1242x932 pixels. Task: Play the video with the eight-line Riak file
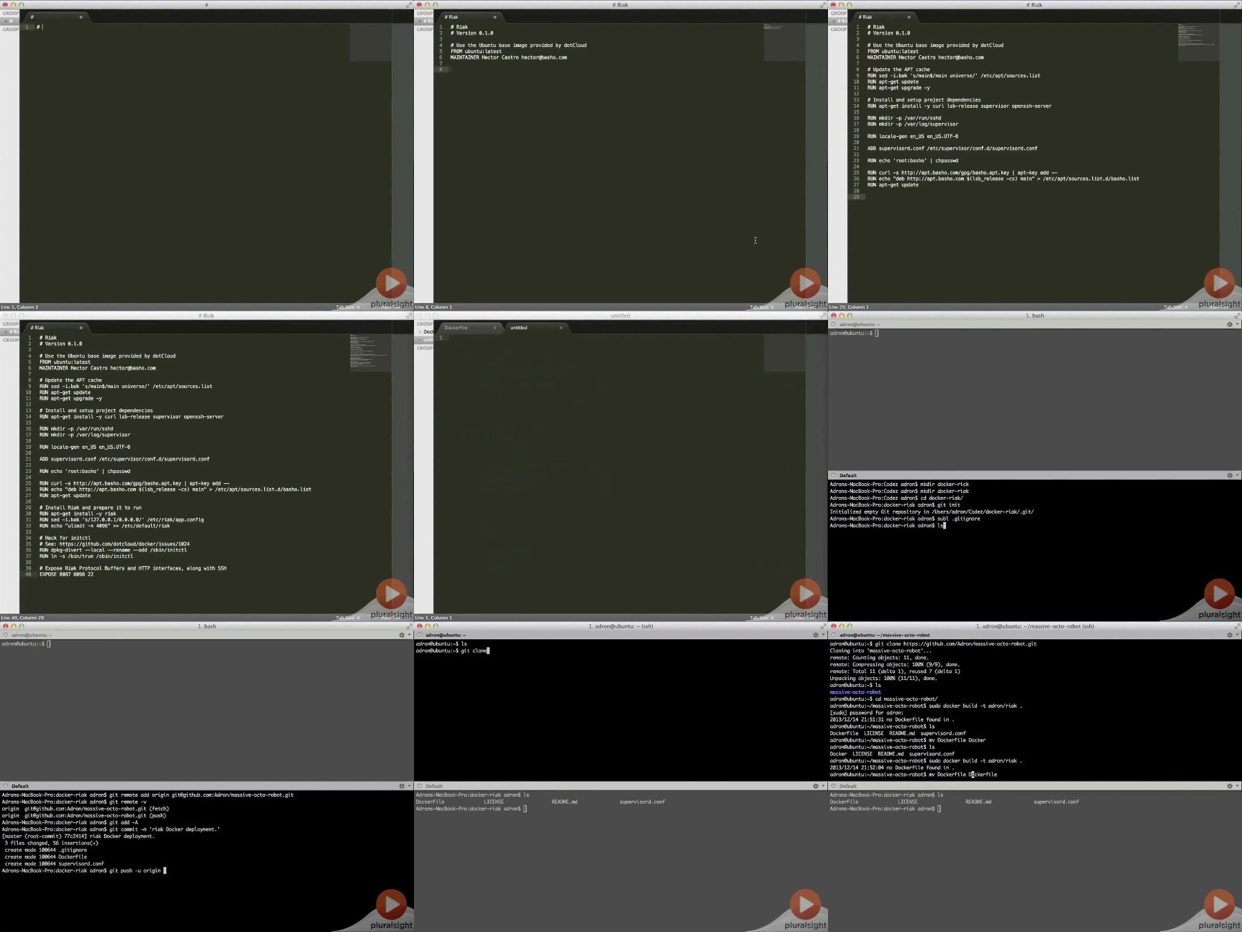(x=805, y=283)
